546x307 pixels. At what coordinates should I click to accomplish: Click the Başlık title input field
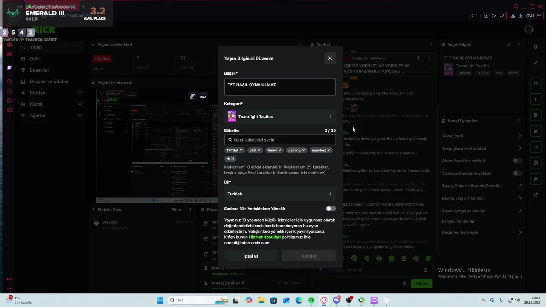point(280,87)
